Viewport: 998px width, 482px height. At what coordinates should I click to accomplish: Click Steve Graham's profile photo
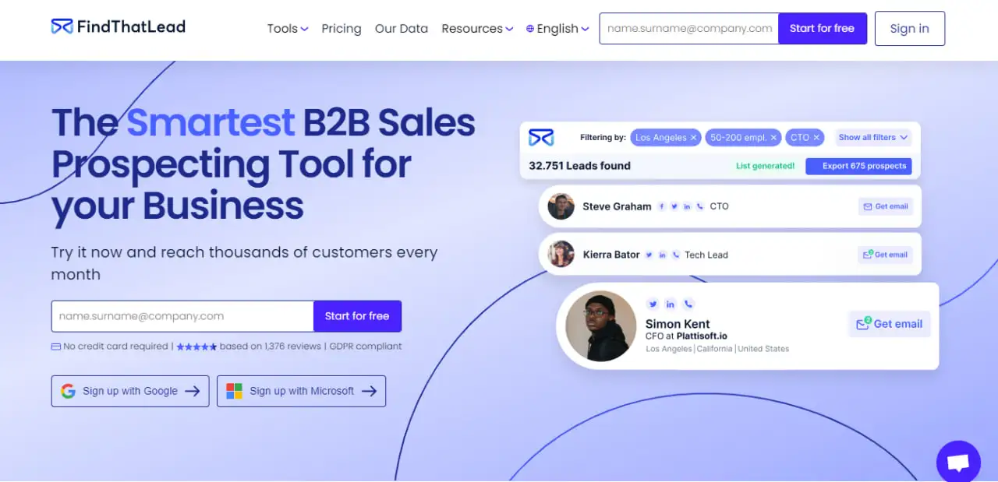(x=561, y=206)
